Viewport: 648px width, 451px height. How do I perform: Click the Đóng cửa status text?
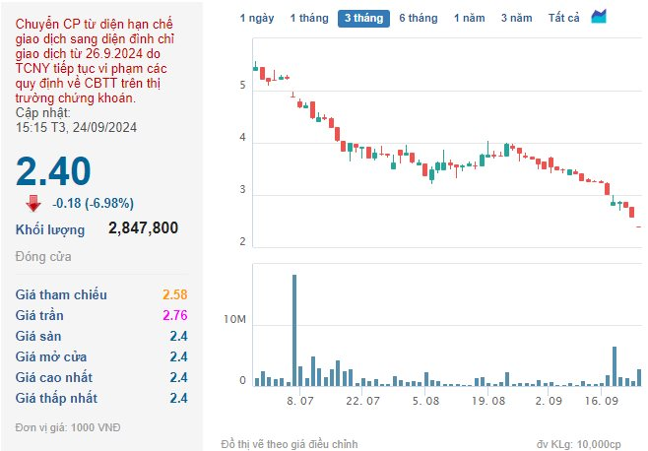pyautogui.click(x=43, y=257)
